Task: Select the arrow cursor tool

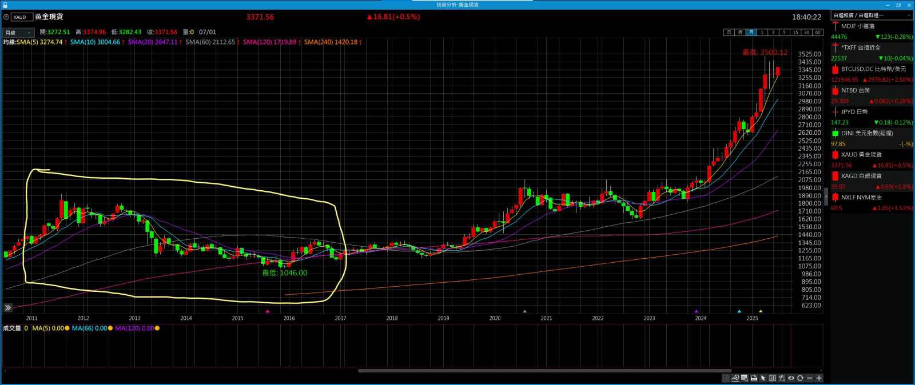Action: [x=763, y=378]
